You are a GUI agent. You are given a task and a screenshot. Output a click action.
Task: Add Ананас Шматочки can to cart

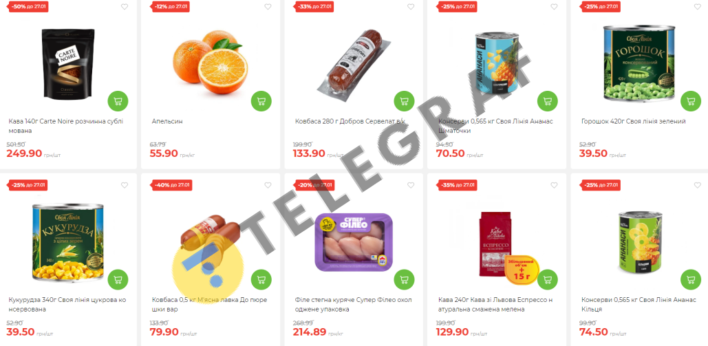point(547,101)
